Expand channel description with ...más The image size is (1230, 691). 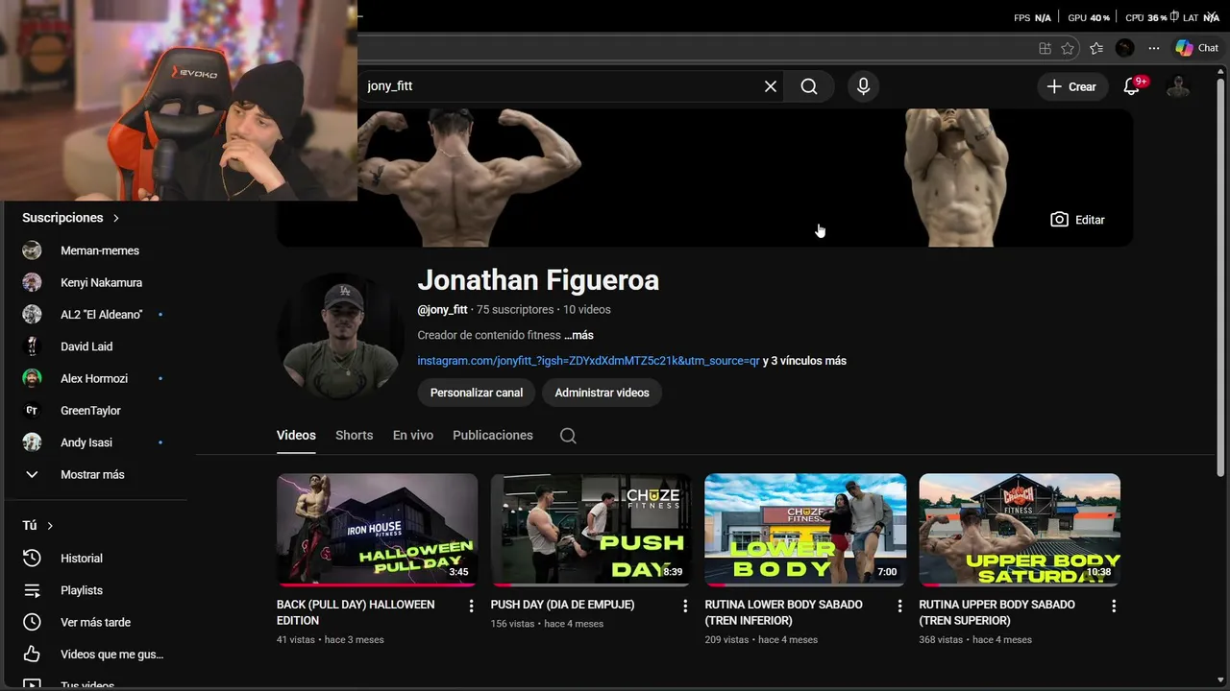pos(578,336)
